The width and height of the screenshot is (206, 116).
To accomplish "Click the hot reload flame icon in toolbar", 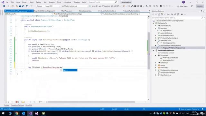I will (x=124, y=6).
